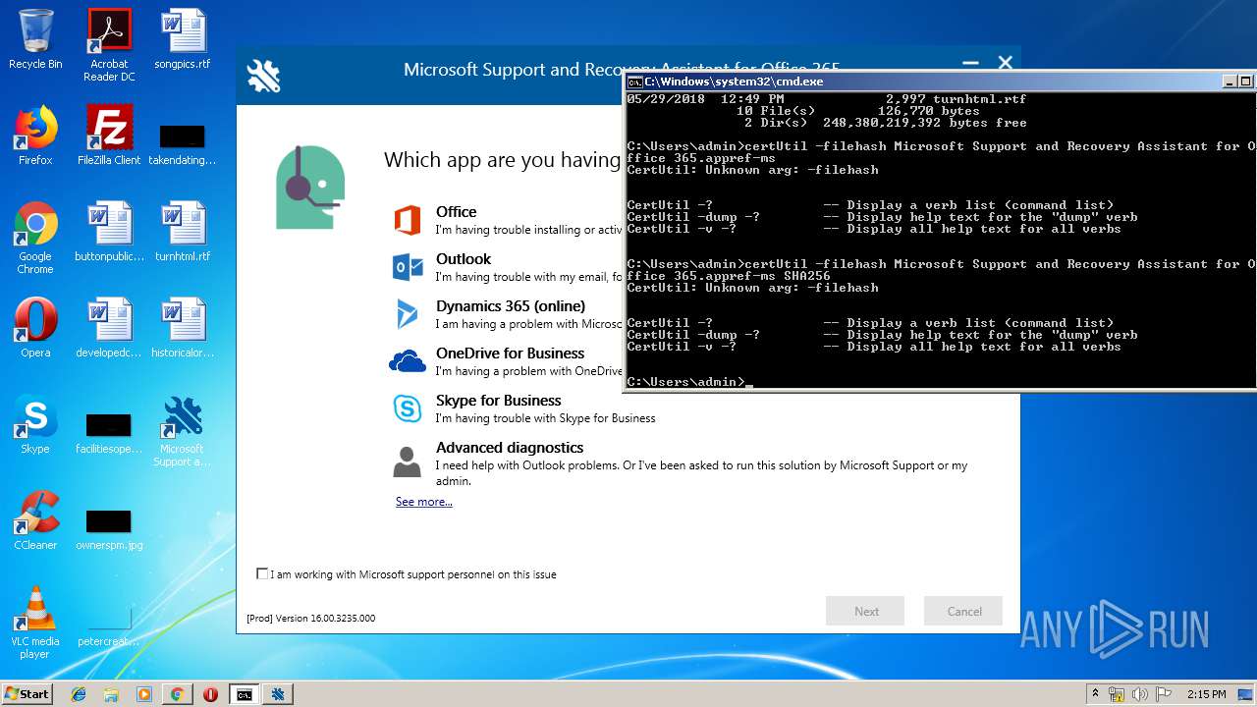Screen dimensions: 1257x707
Task: Click the version 16.00.3235.000 text
Action: (311, 619)
